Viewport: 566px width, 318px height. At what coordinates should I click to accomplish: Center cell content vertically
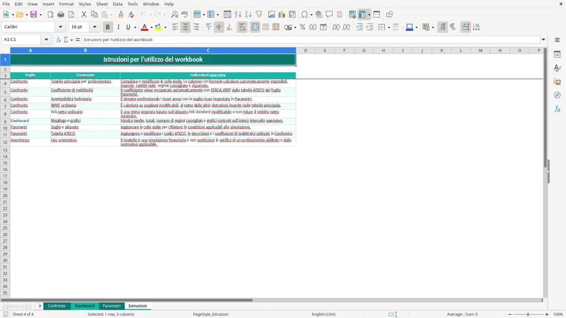coord(219,27)
